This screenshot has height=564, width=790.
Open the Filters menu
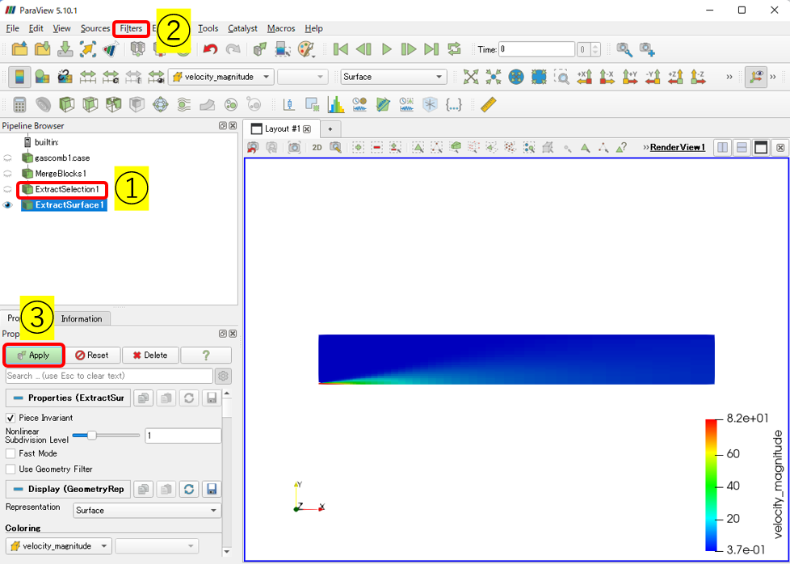pos(131,28)
